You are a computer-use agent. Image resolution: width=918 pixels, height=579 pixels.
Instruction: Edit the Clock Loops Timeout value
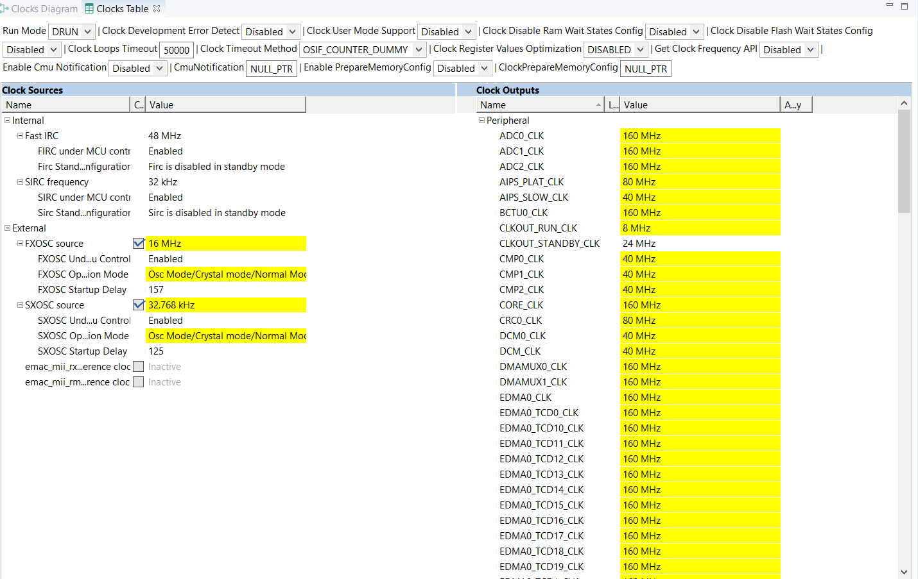(176, 49)
